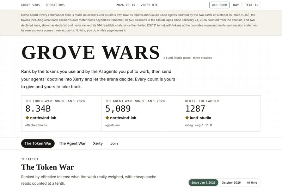Viewport: 282px width, 190px height.
Task: Open The Agent War tab
Action: tap(72, 143)
